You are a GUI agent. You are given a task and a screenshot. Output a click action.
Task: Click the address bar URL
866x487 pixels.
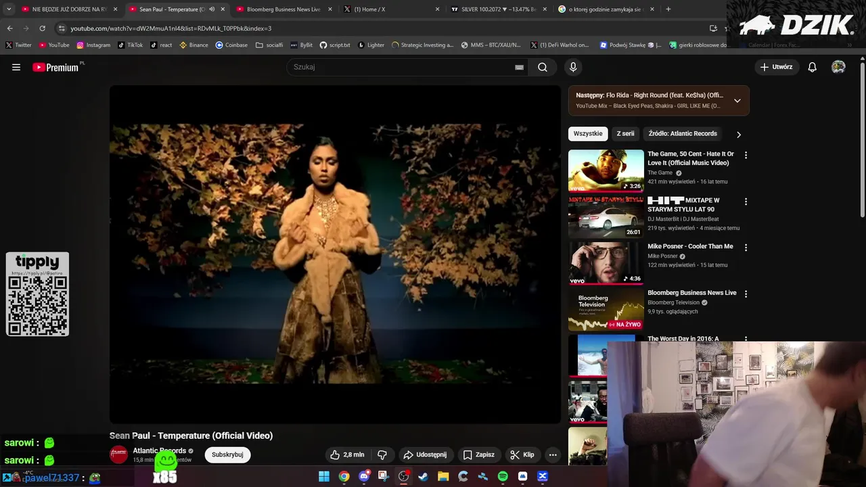coord(171,28)
